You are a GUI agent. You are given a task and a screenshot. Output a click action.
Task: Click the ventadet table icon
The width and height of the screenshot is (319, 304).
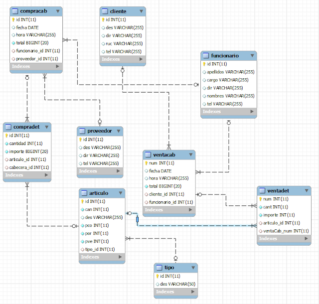pyautogui.click(x=262, y=191)
